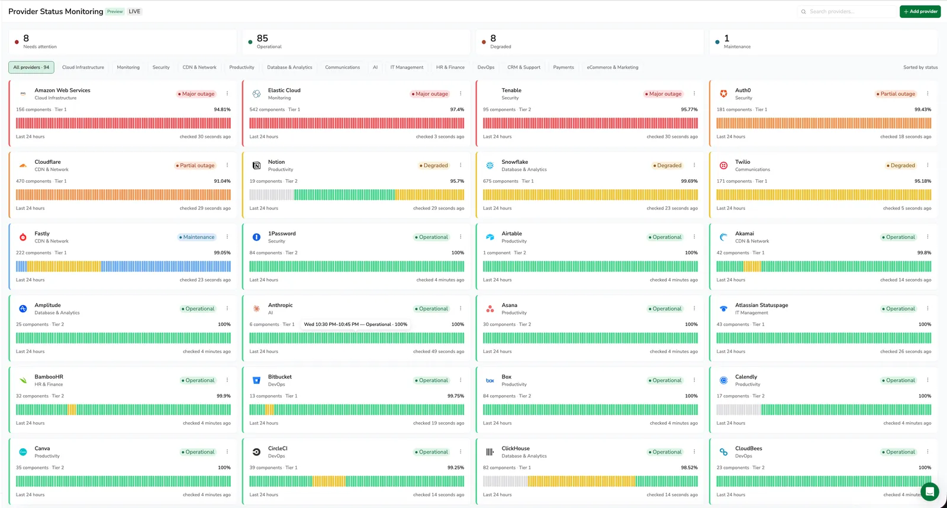Click the Maintenance summary card
The height and width of the screenshot is (508, 947).
click(823, 42)
